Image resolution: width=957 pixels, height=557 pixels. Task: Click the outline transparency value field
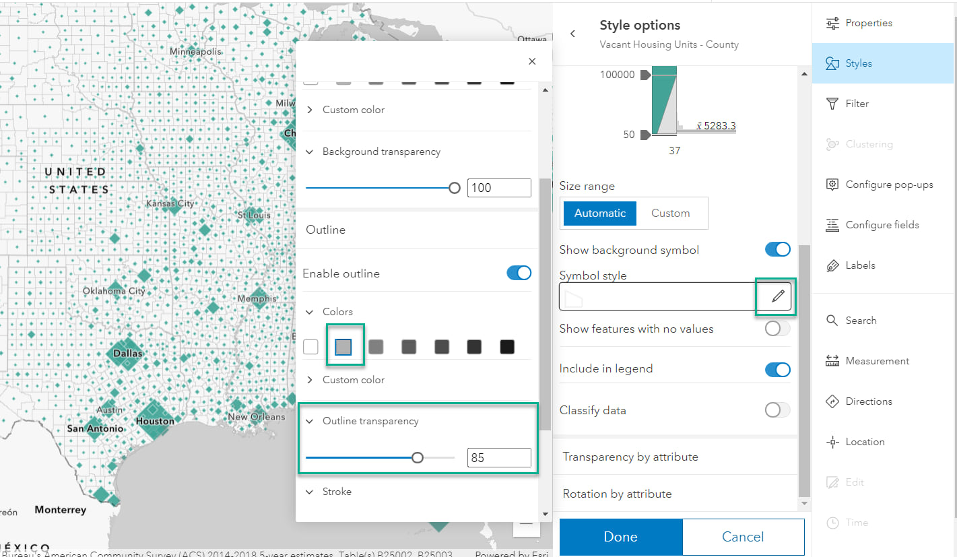[499, 458]
